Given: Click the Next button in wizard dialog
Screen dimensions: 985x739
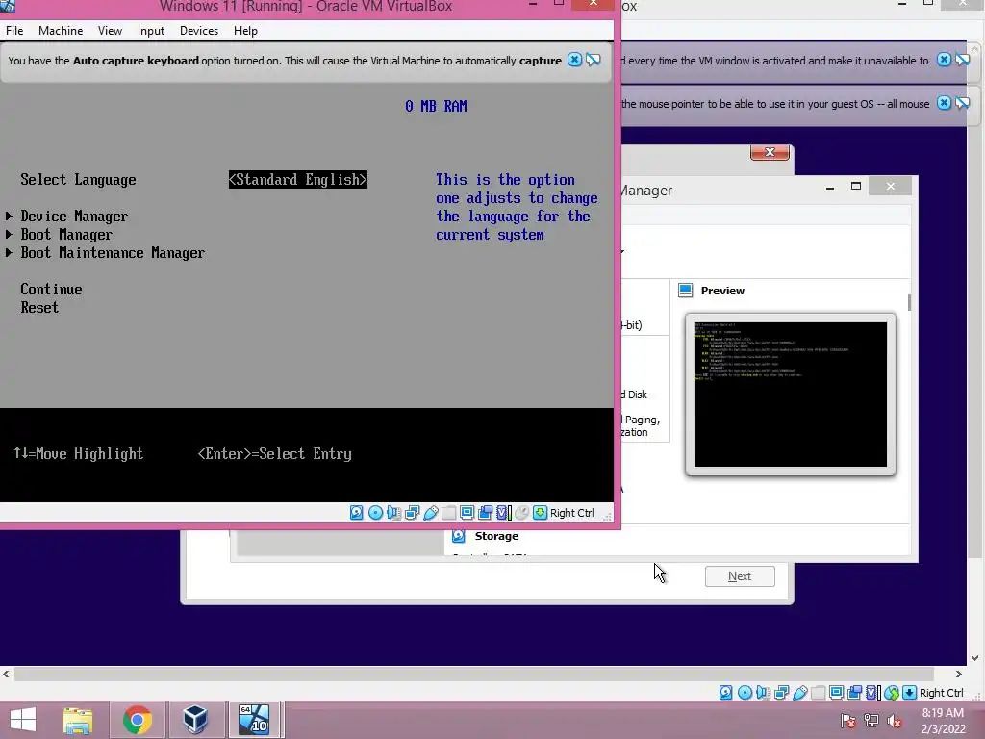Looking at the screenshot, I should 740,576.
